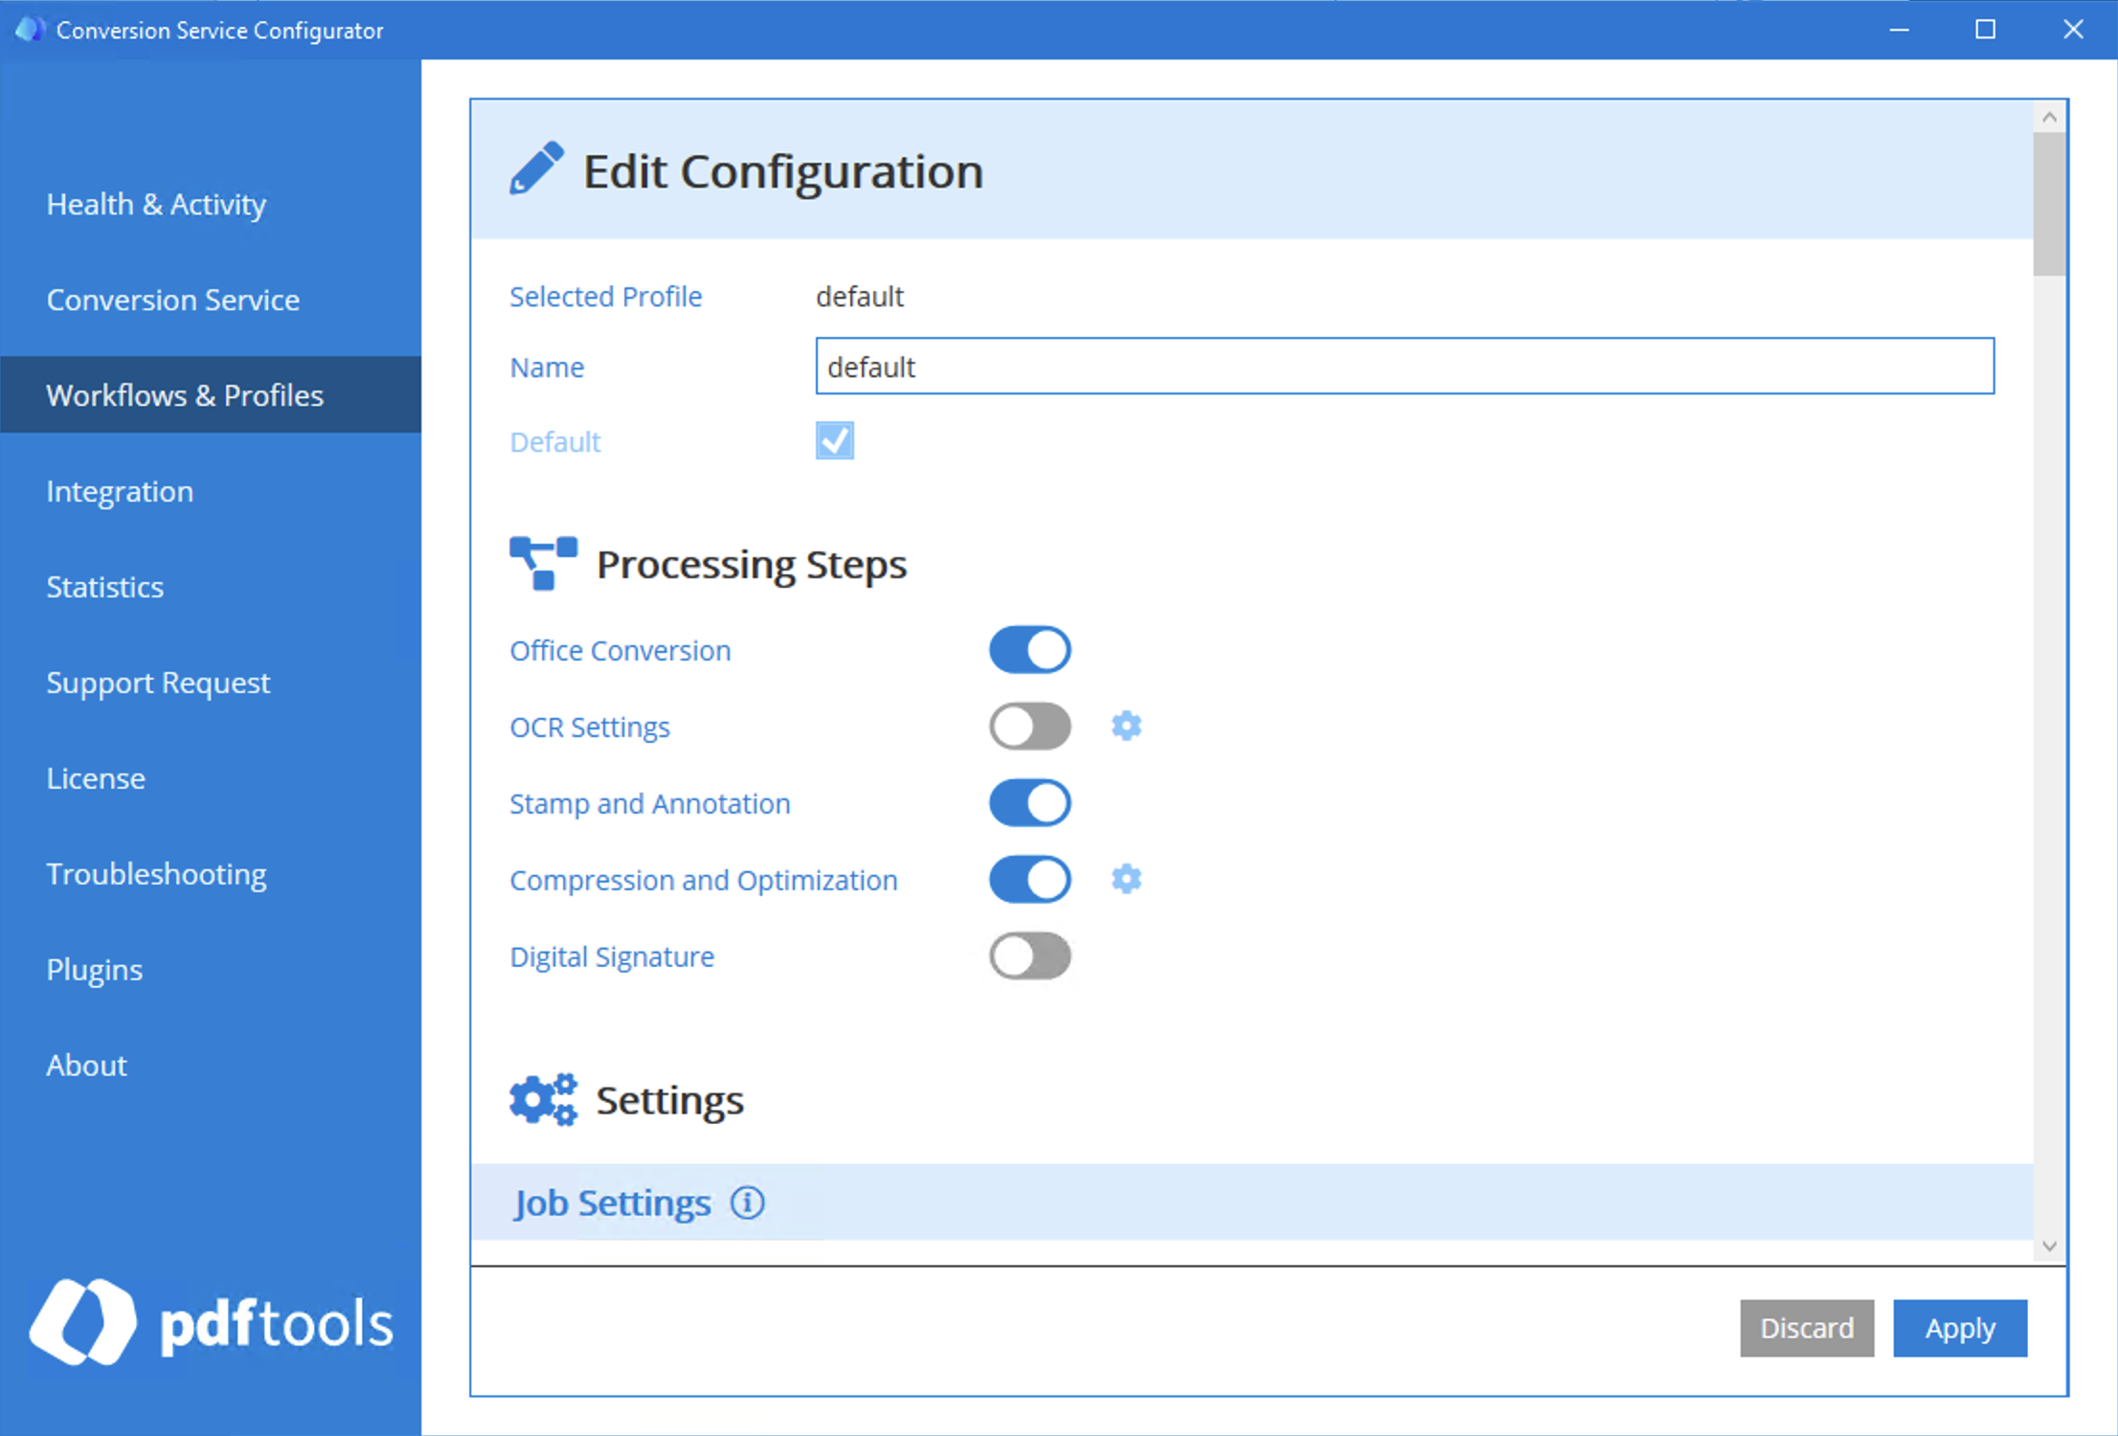2118x1436 pixels.
Task: Disable the Stamp and Annotation toggle
Action: point(1029,802)
